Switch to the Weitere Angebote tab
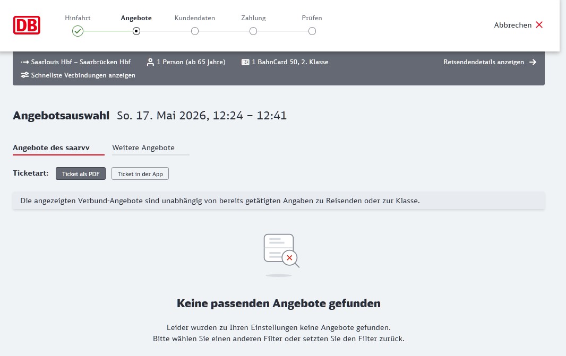Image resolution: width=566 pixels, height=356 pixels. pyautogui.click(x=143, y=147)
